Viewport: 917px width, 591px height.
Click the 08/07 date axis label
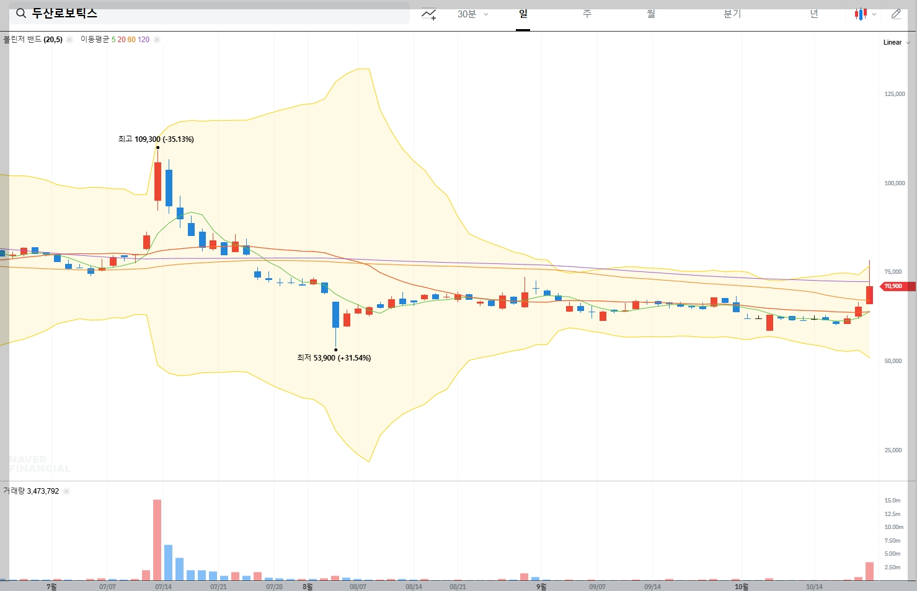[358, 587]
